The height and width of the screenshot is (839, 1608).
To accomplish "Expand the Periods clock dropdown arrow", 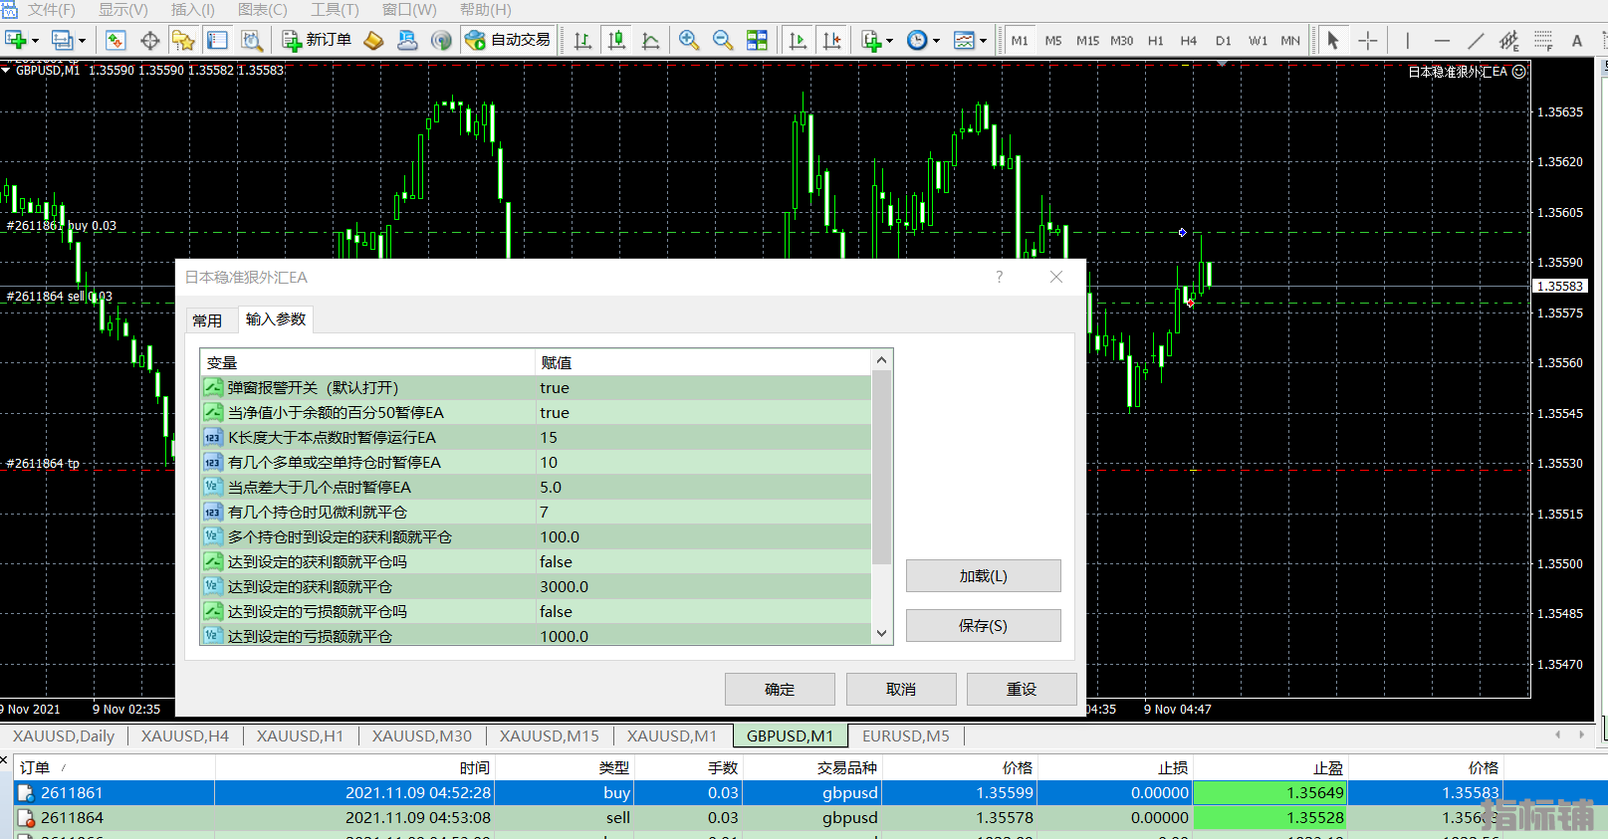I will pyautogui.click(x=936, y=41).
